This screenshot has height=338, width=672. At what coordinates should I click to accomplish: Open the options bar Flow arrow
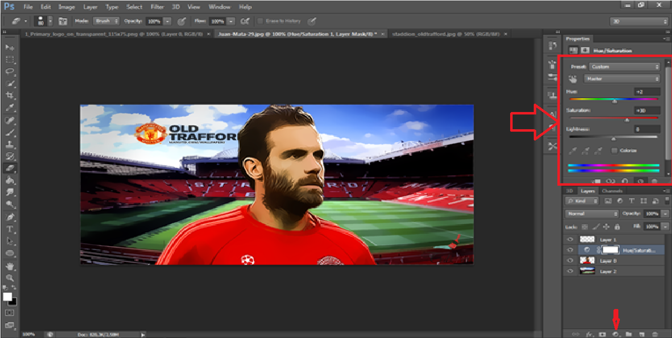231,21
